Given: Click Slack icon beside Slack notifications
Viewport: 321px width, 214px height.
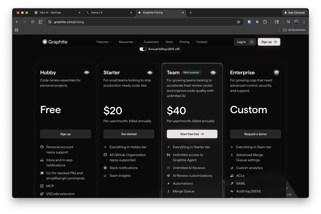Looking at the screenshot, I should [105, 168].
